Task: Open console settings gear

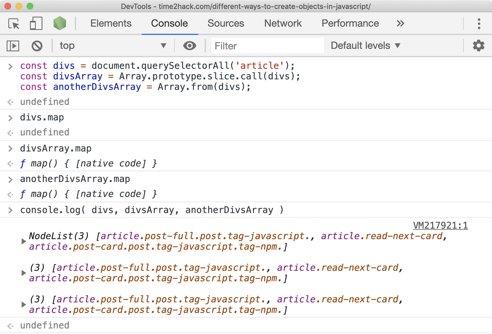Action: click(x=478, y=45)
